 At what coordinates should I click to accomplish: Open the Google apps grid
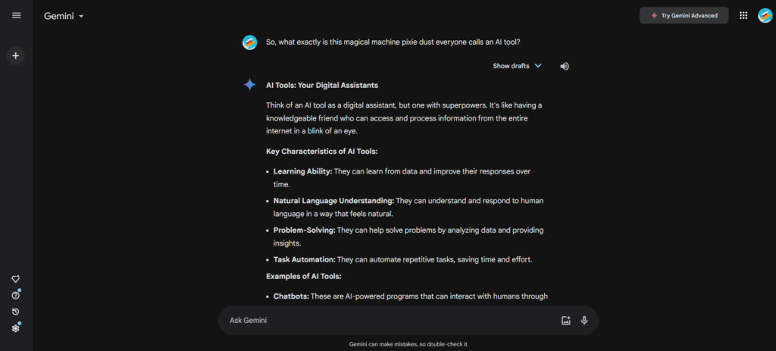pos(743,15)
